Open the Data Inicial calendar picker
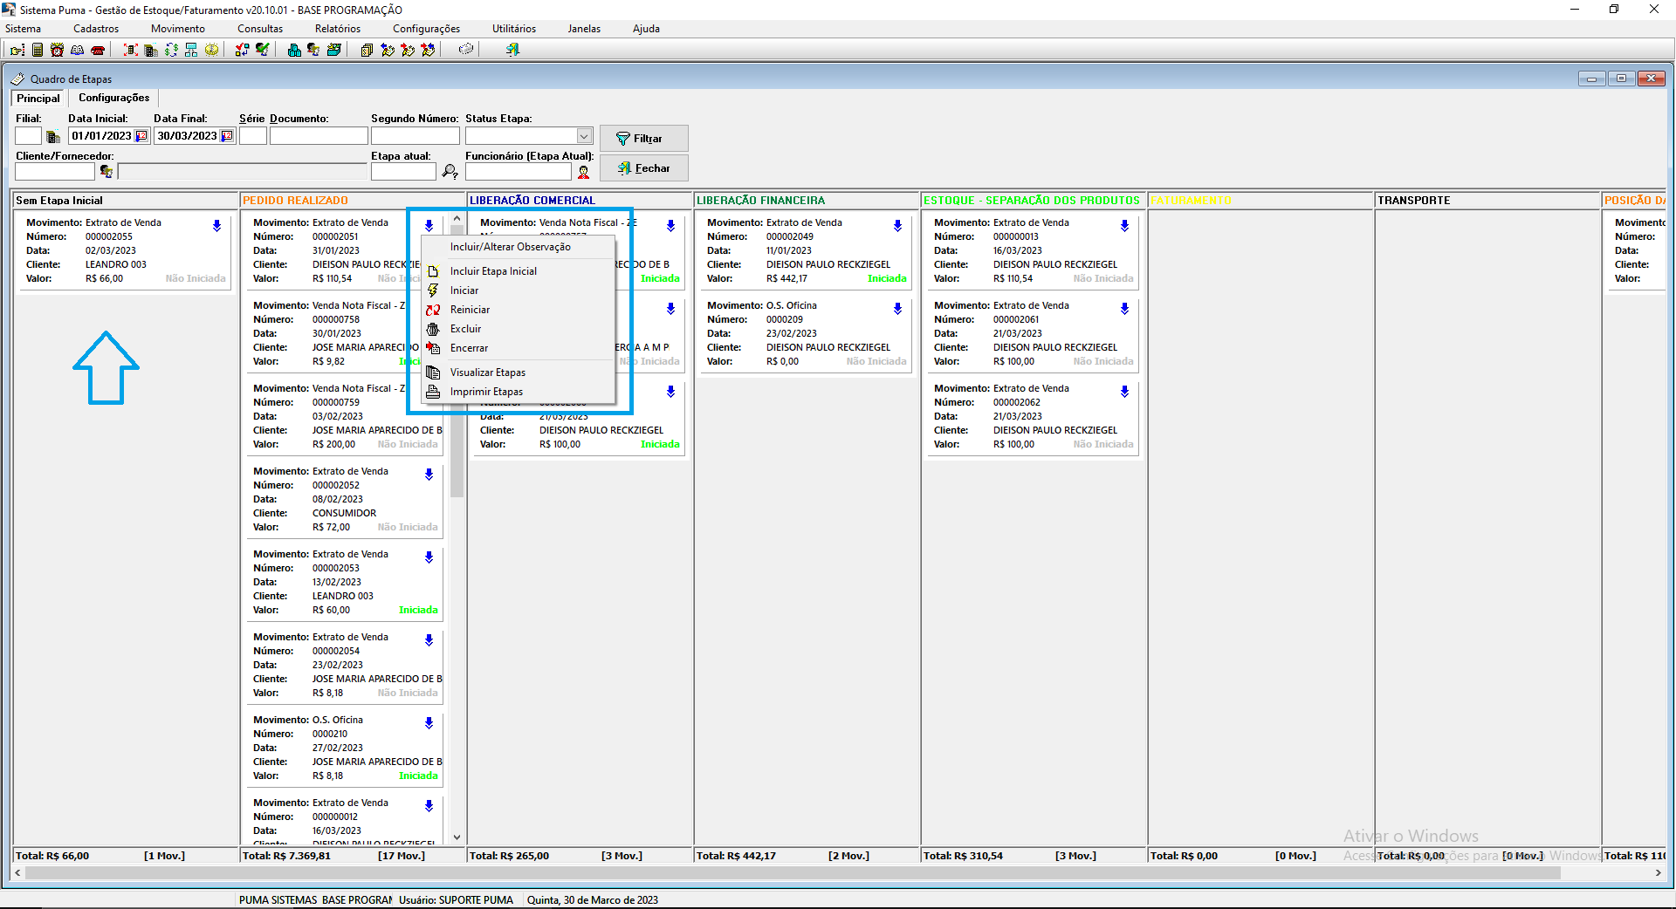The height and width of the screenshot is (909, 1676). pos(141,136)
